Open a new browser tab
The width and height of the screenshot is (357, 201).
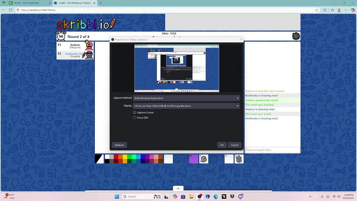pos(100,3)
